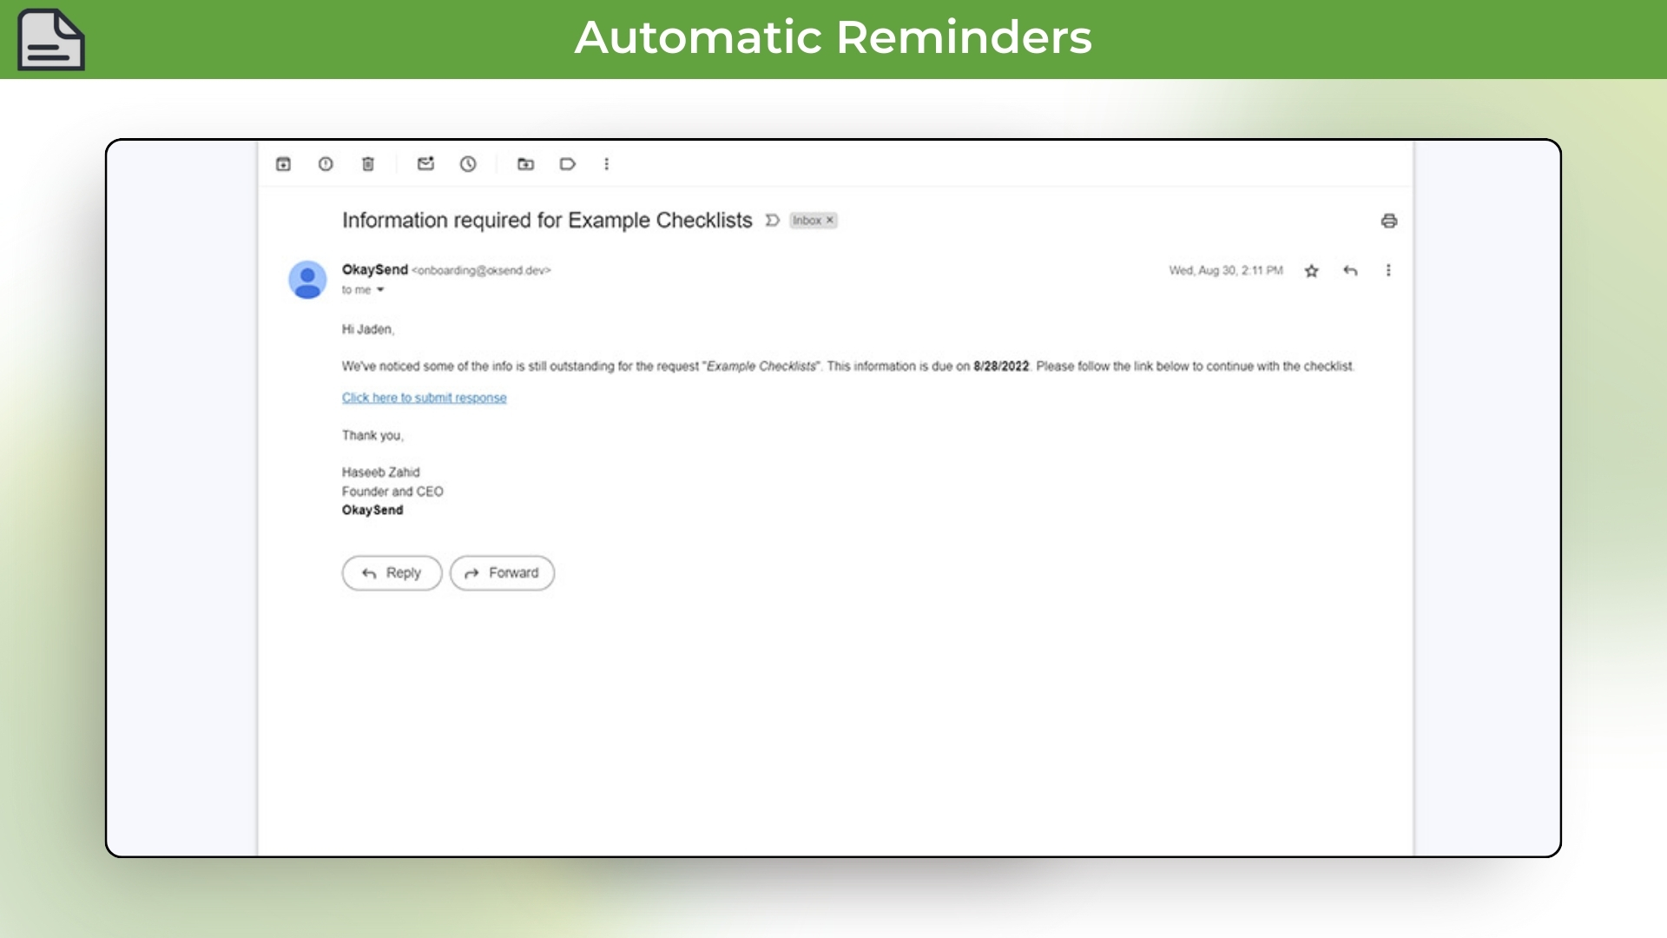Click reply arrow icon near date

(1350, 271)
